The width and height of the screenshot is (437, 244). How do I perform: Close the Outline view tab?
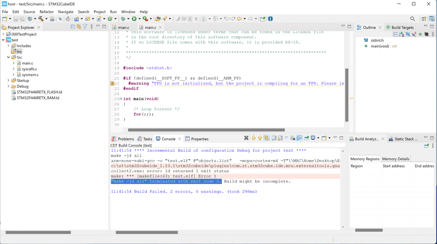(x=380, y=27)
